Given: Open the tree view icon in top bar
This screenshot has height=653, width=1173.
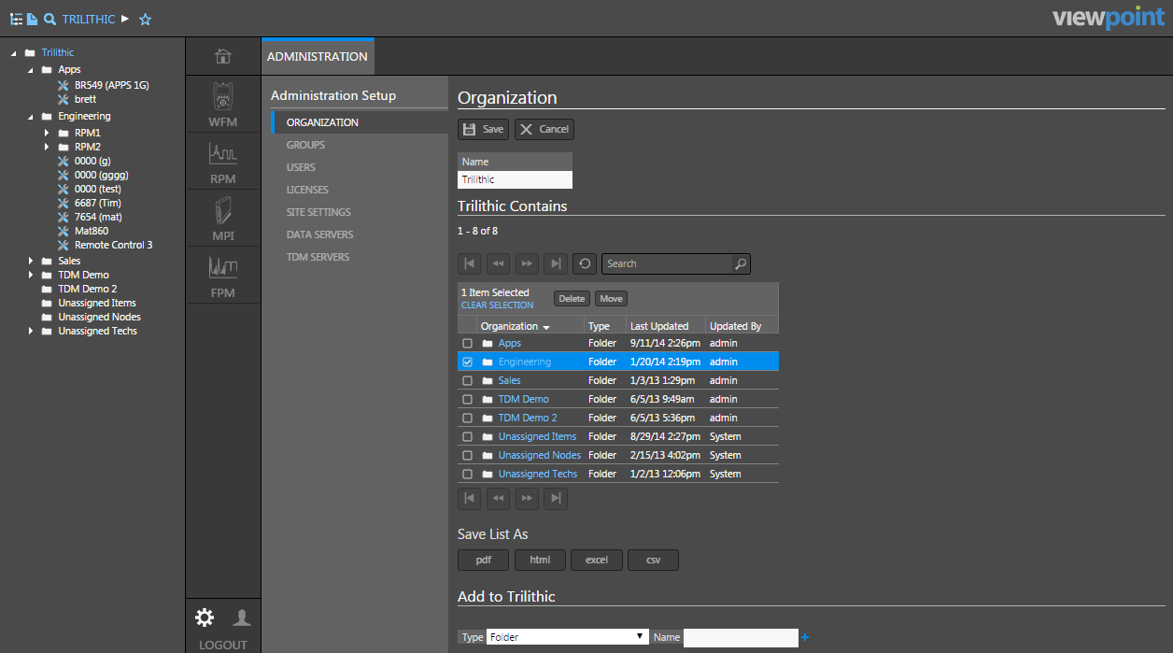Looking at the screenshot, I should pos(16,19).
